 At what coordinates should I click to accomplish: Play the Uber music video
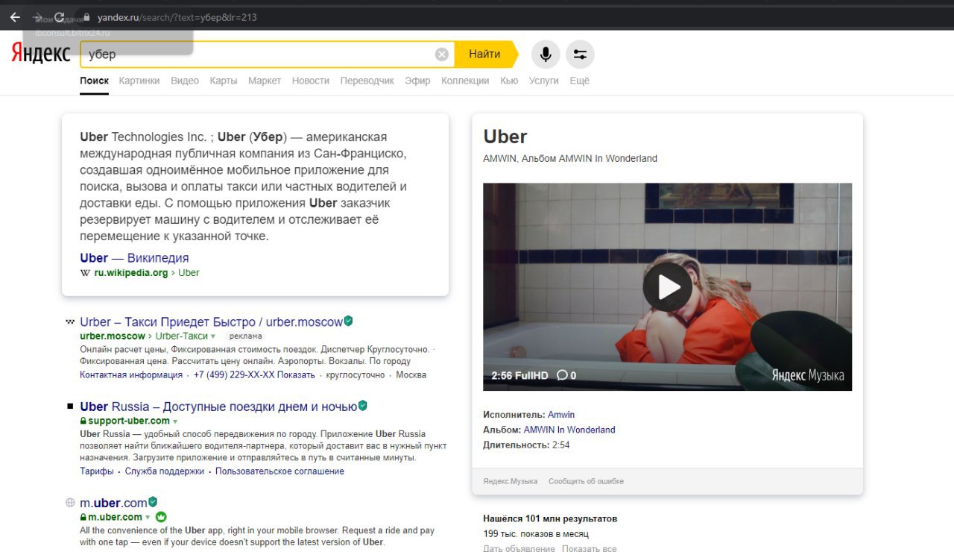tap(667, 286)
